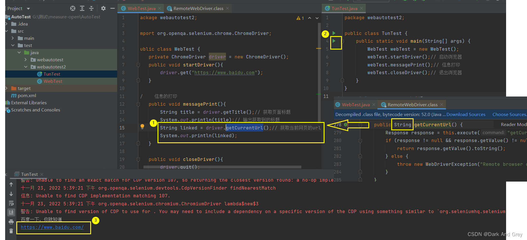The image size is (527, 240).
Task: Collapse all nodes in Project panel
Action: tap(91, 9)
